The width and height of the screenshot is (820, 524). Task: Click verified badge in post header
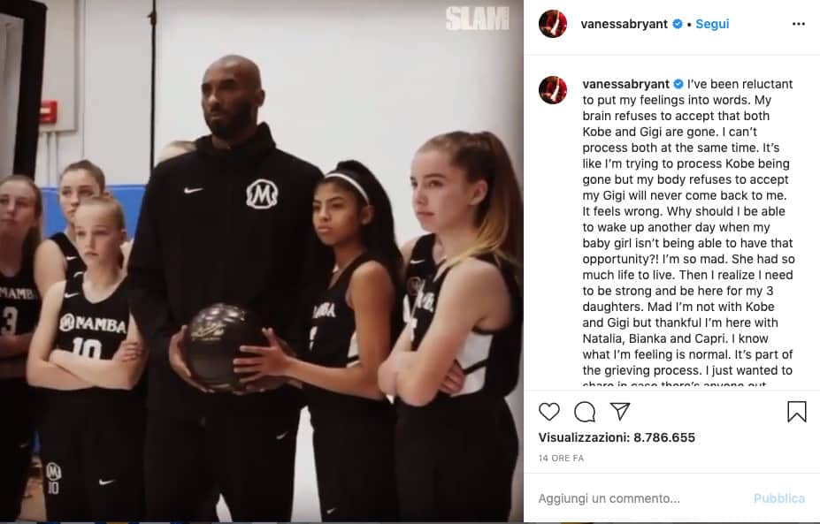pos(678,24)
